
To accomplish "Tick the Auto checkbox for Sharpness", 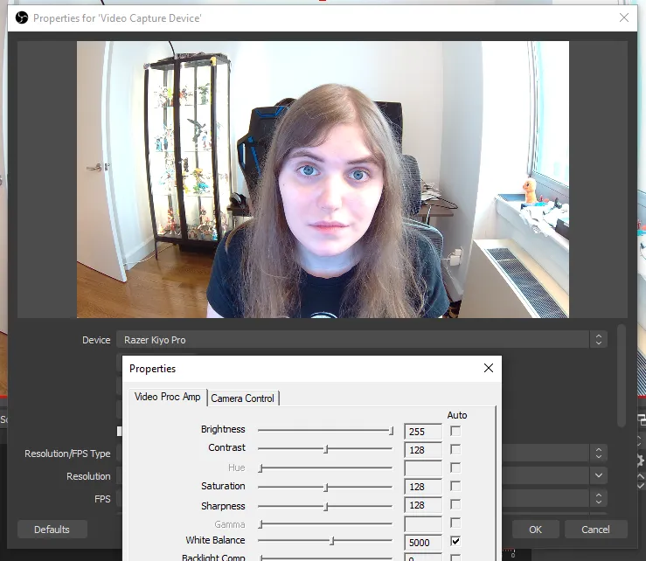I will [455, 506].
